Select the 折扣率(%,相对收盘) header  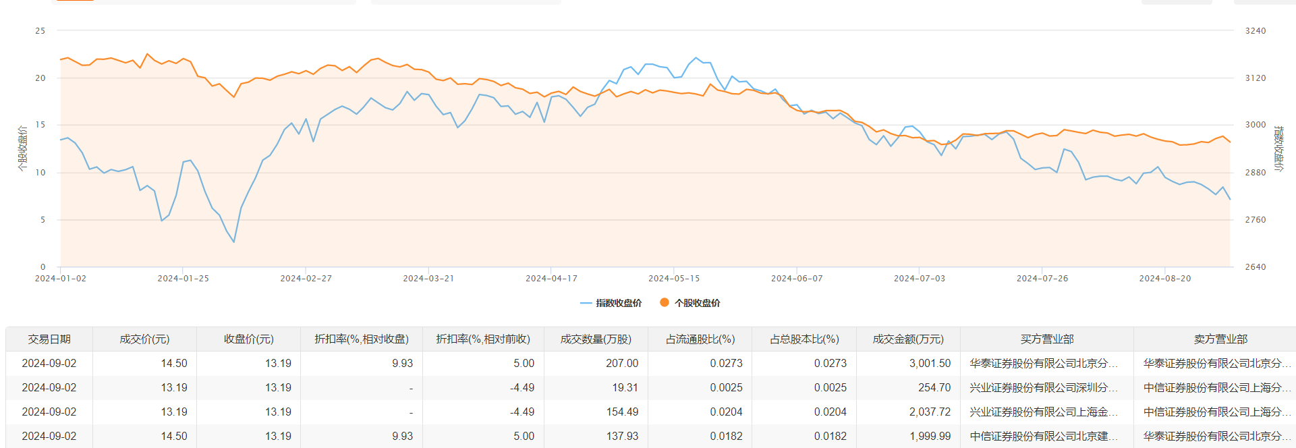pos(362,339)
